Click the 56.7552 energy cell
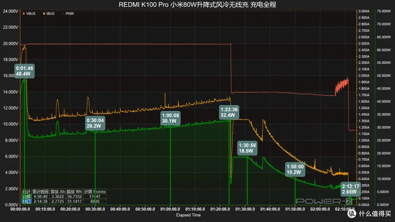395x222 pixels. pyautogui.click(x=74, y=196)
